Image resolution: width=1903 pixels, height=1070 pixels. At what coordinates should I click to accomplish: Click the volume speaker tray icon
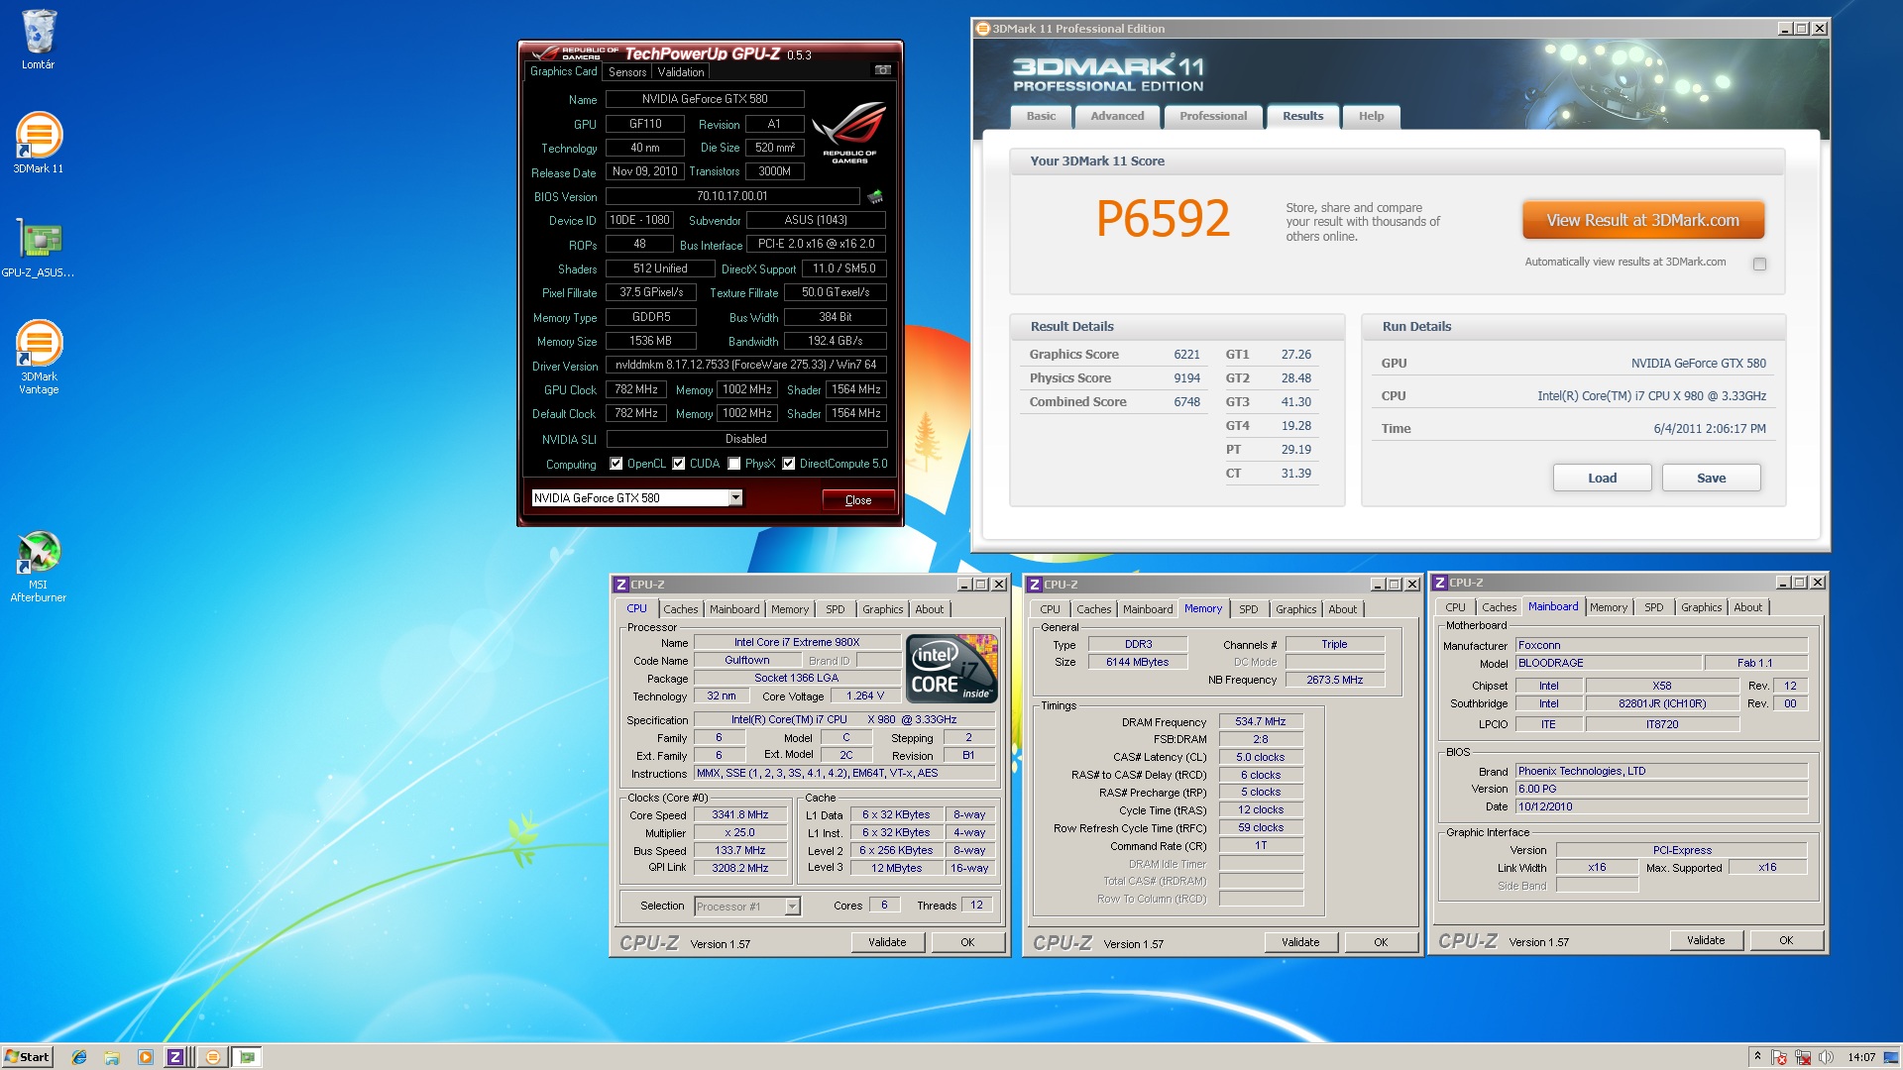(x=1826, y=1057)
